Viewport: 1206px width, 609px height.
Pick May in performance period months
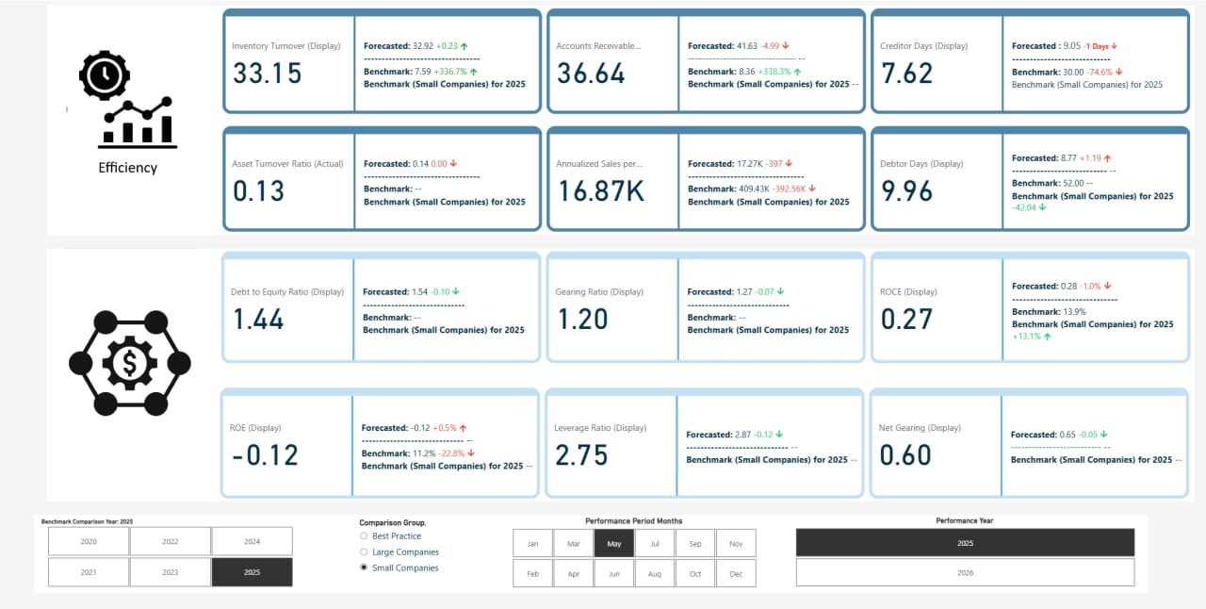pos(613,543)
